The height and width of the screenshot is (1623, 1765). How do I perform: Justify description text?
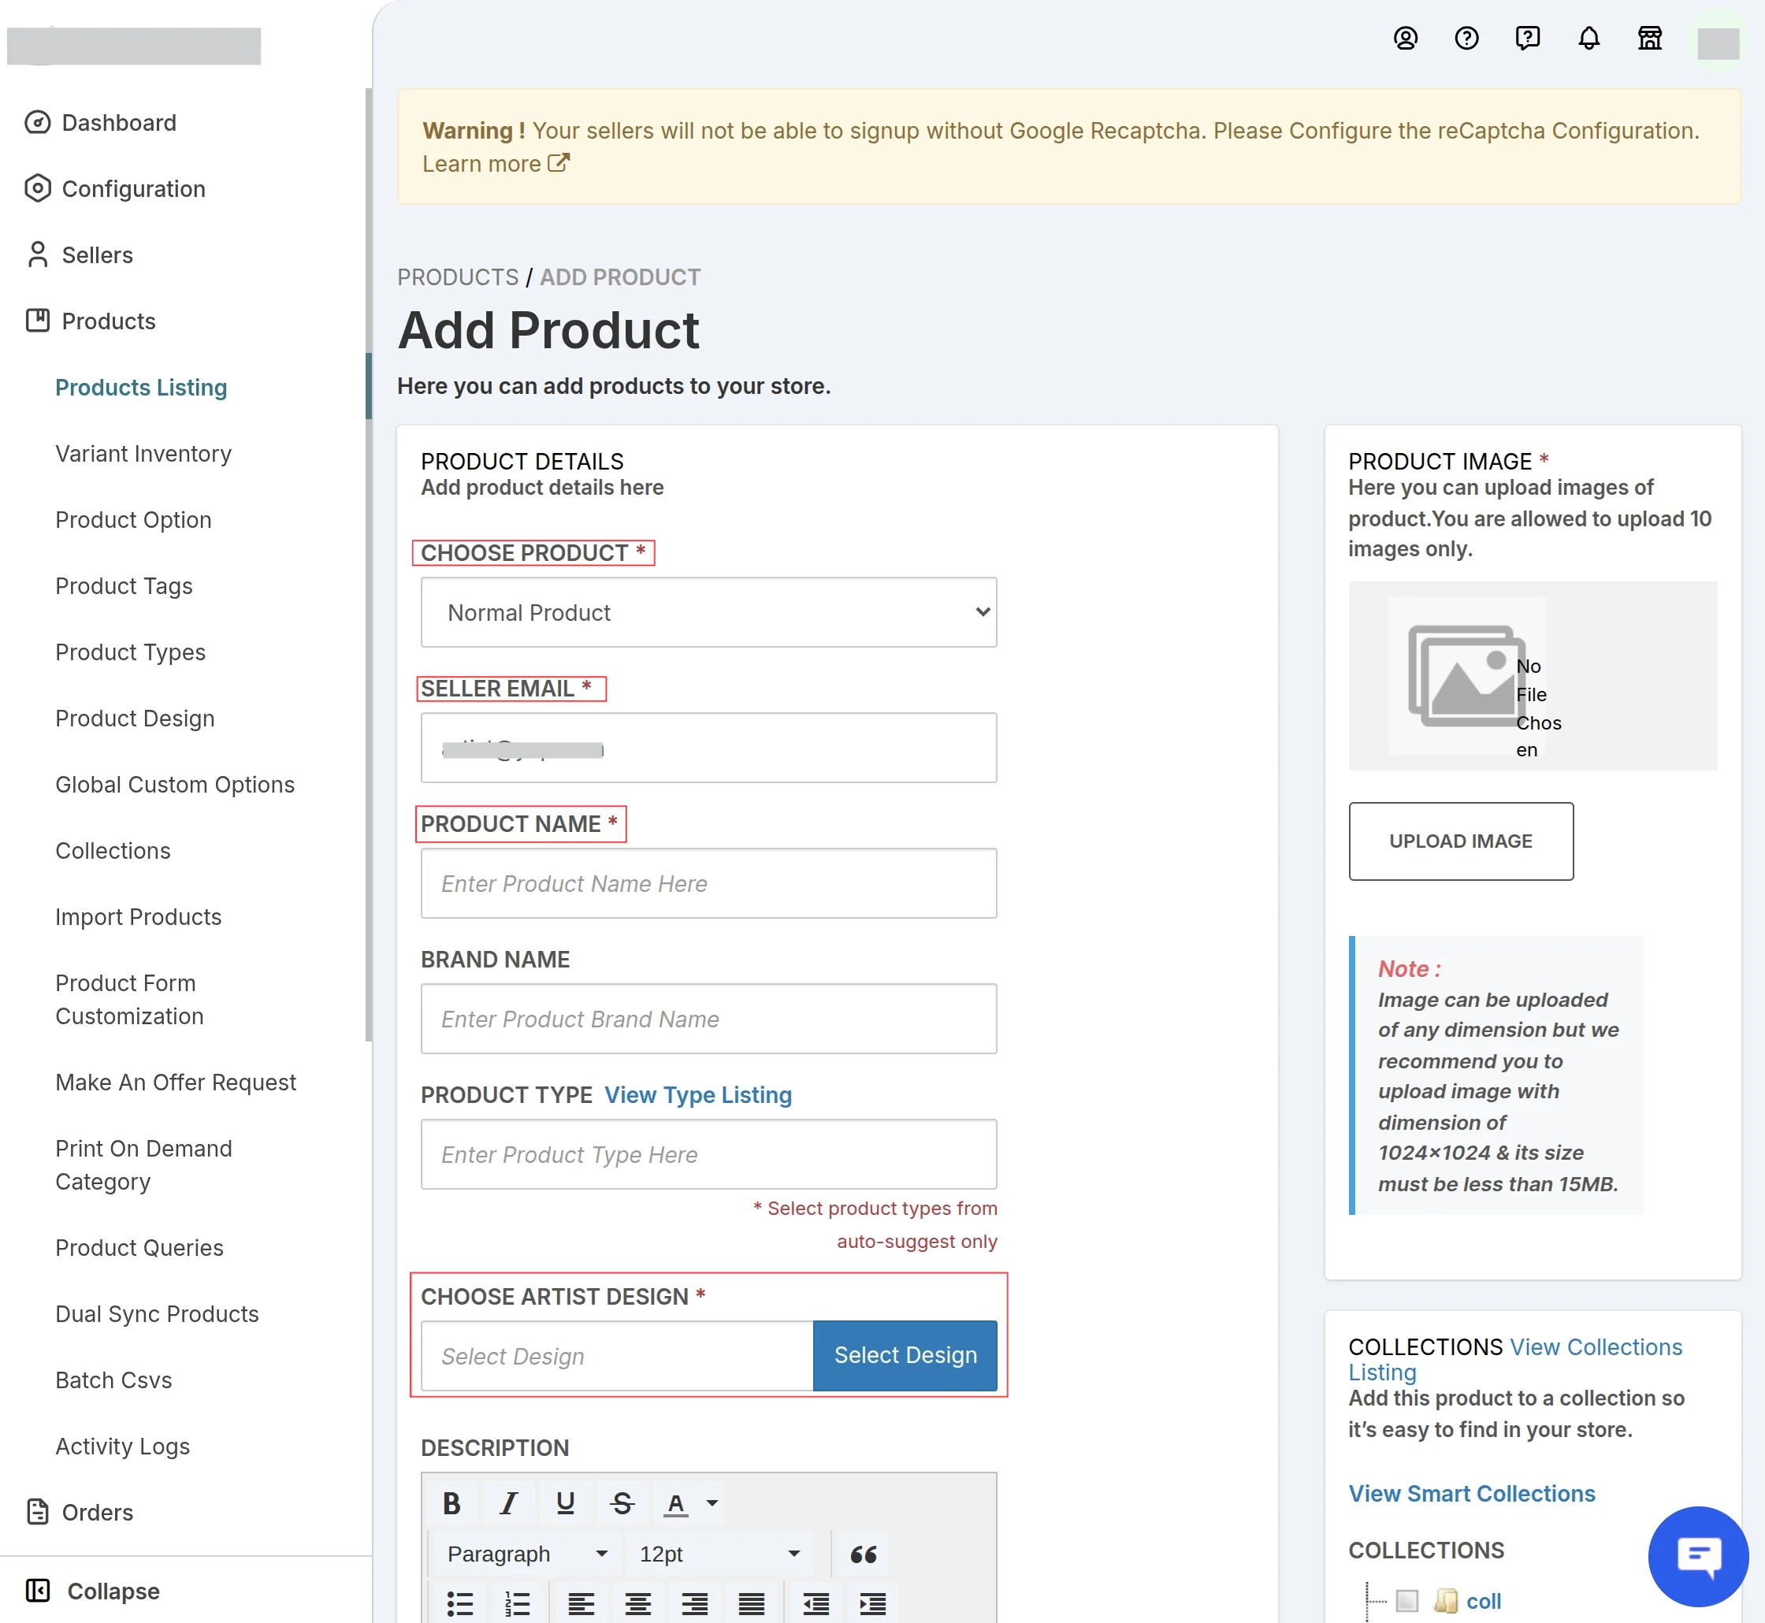pyautogui.click(x=752, y=1603)
